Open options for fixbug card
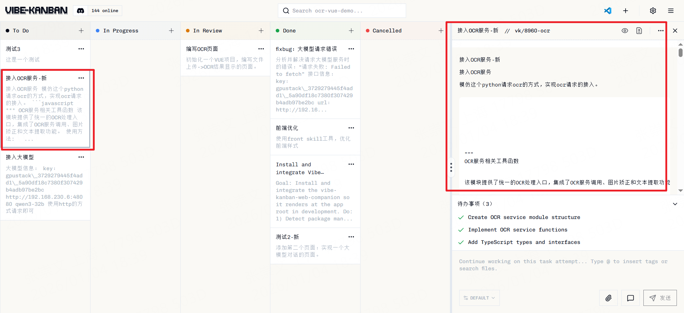 351,49
